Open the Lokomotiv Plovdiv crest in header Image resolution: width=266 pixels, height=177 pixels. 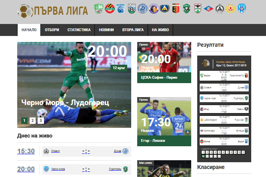pos(176,8)
